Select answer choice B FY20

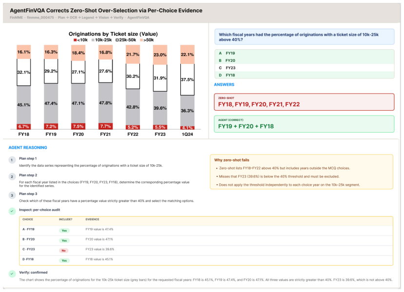304,60
